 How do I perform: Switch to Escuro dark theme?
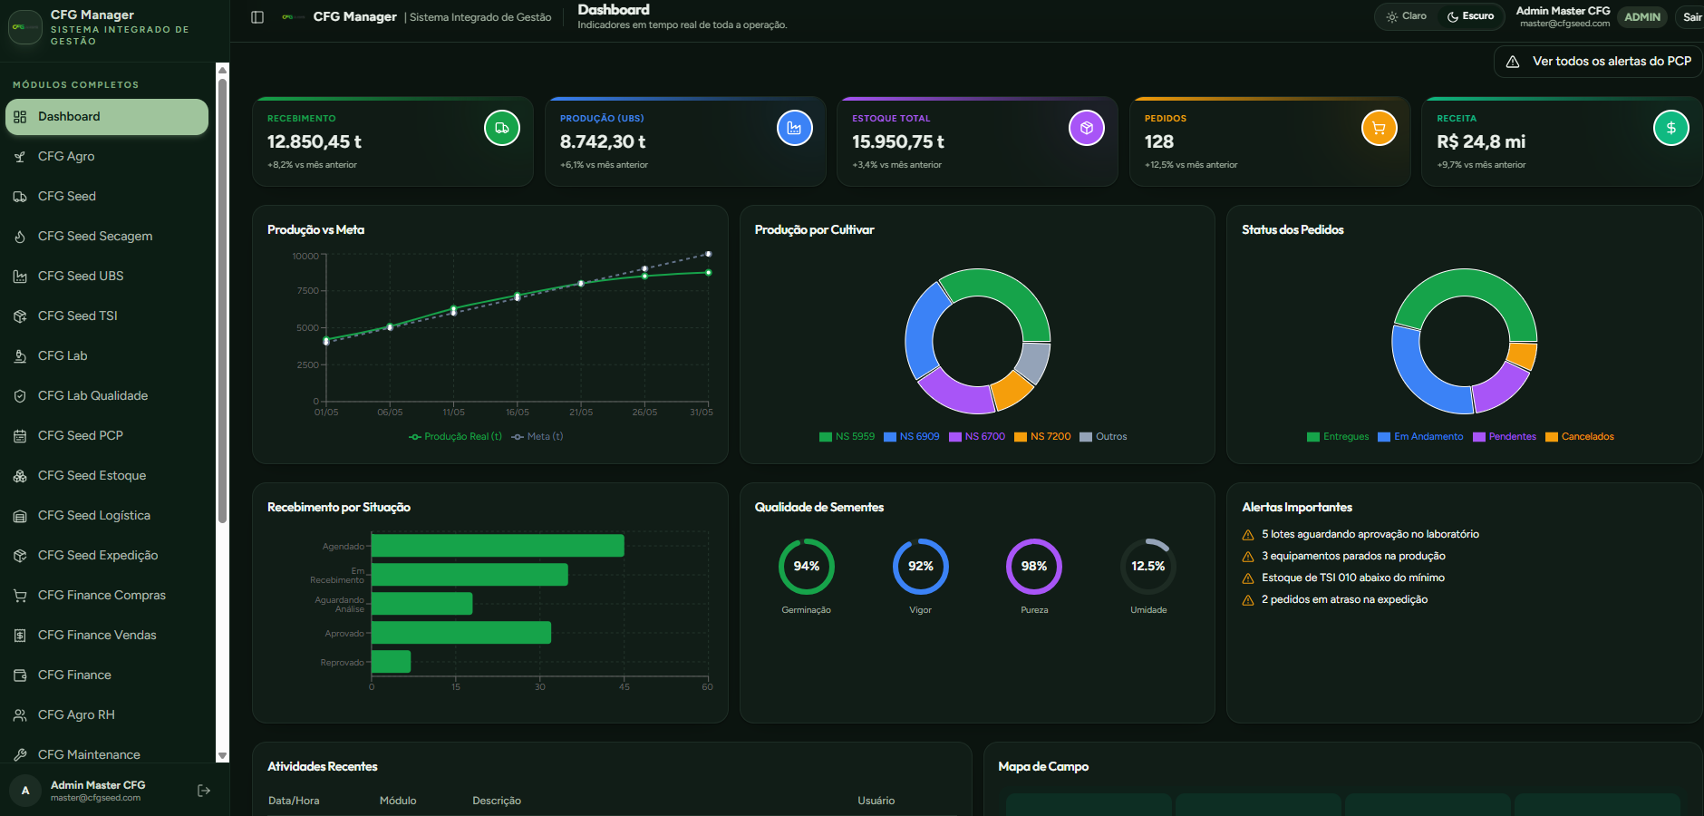[x=1470, y=16]
